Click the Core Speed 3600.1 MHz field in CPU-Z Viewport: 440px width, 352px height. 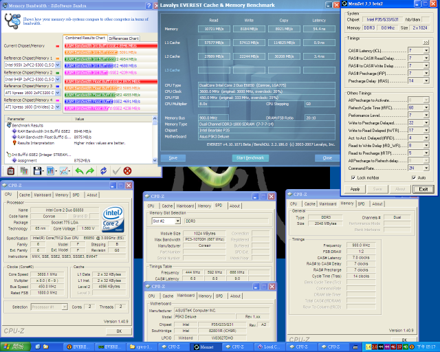47,274
